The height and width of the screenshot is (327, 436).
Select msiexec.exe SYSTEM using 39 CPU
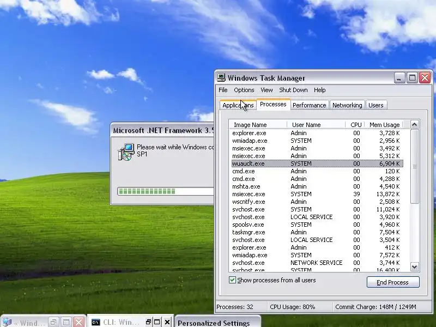click(x=317, y=194)
